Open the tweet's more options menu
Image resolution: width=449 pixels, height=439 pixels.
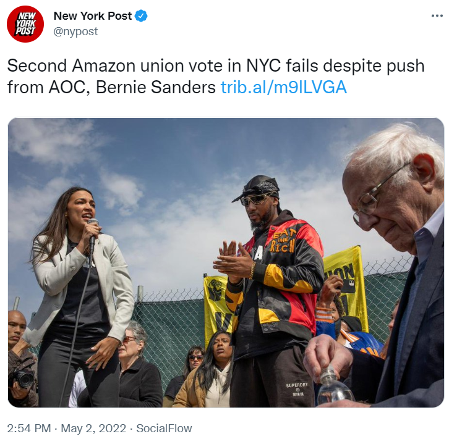437,16
